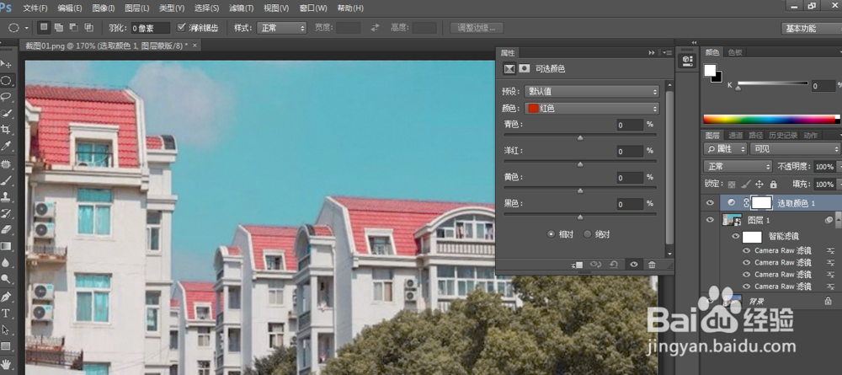
Task: Open the layer filter 属性 dropdown
Action: (725, 149)
